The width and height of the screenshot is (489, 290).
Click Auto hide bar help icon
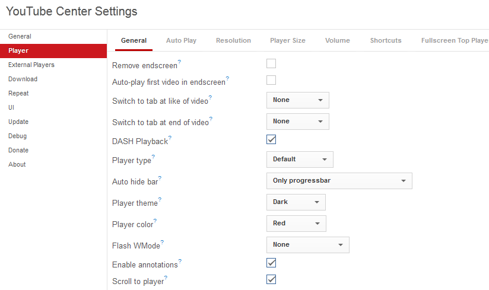(x=160, y=178)
